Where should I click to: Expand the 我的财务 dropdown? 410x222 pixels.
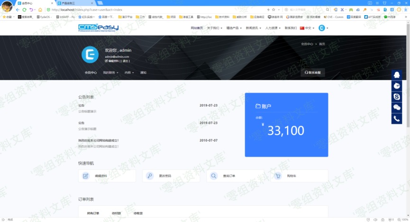[110, 73]
